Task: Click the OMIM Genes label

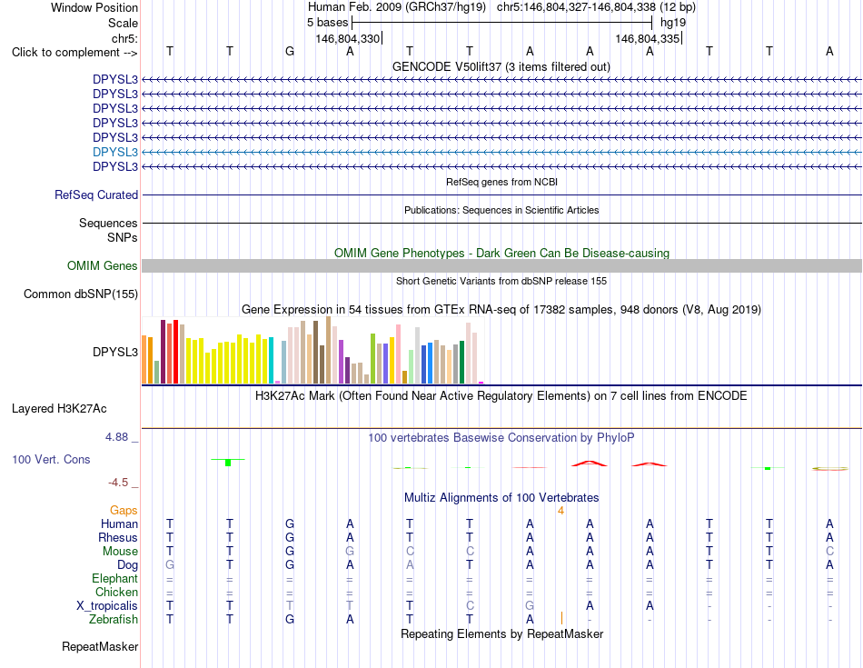Action: (x=103, y=266)
